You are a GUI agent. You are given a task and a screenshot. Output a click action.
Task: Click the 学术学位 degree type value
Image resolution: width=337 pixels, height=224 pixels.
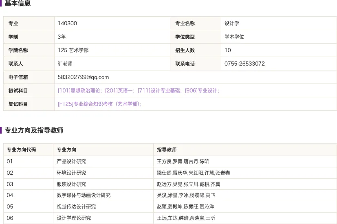point(234,37)
